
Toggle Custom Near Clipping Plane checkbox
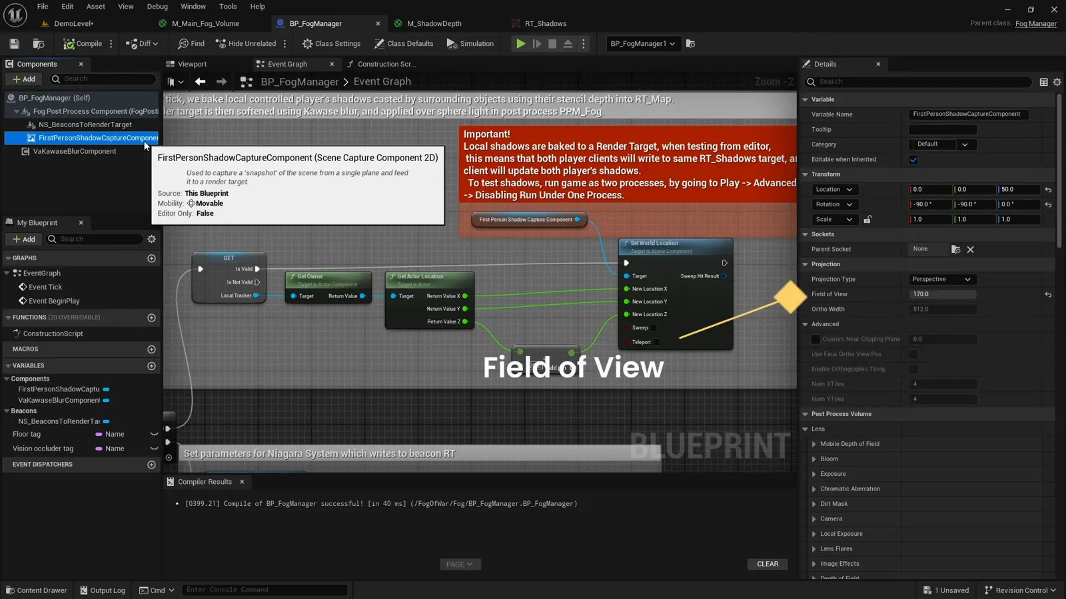pyautogui.click(x=815, y=339)
